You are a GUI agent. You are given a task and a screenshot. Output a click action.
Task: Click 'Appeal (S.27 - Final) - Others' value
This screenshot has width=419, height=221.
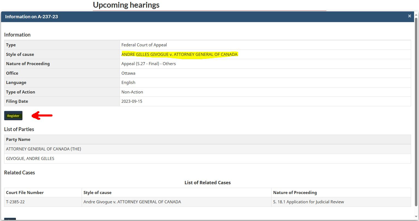(149, 64)
